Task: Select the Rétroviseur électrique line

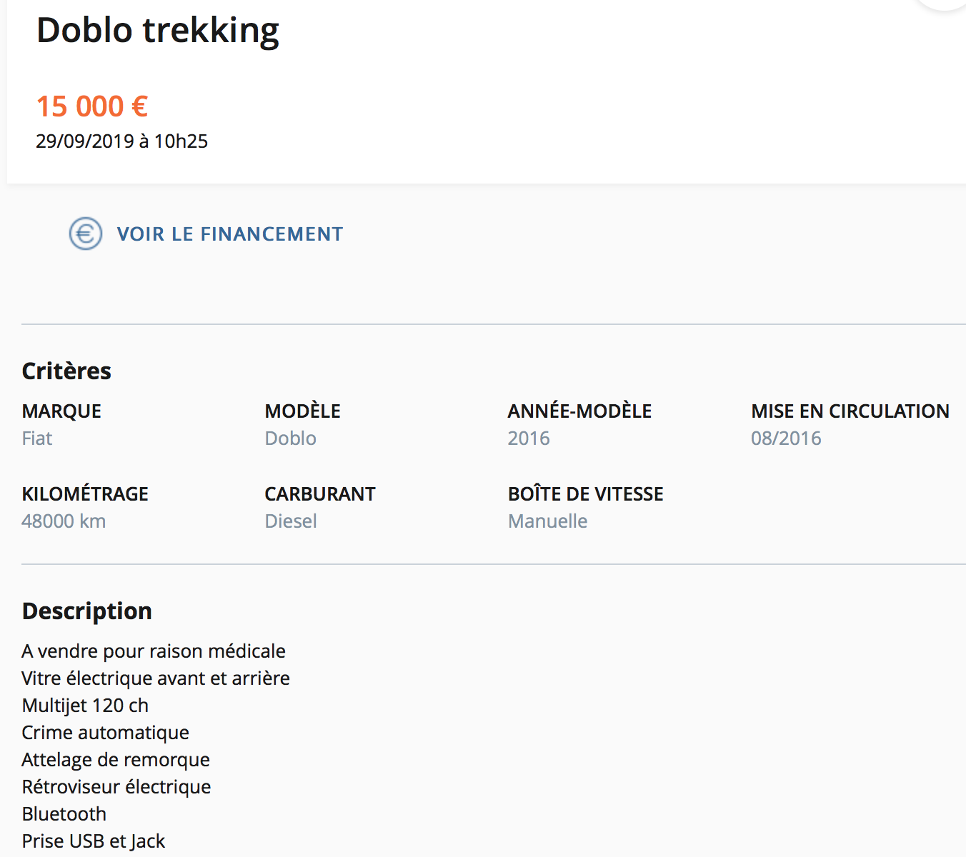Action: (116, 787)
